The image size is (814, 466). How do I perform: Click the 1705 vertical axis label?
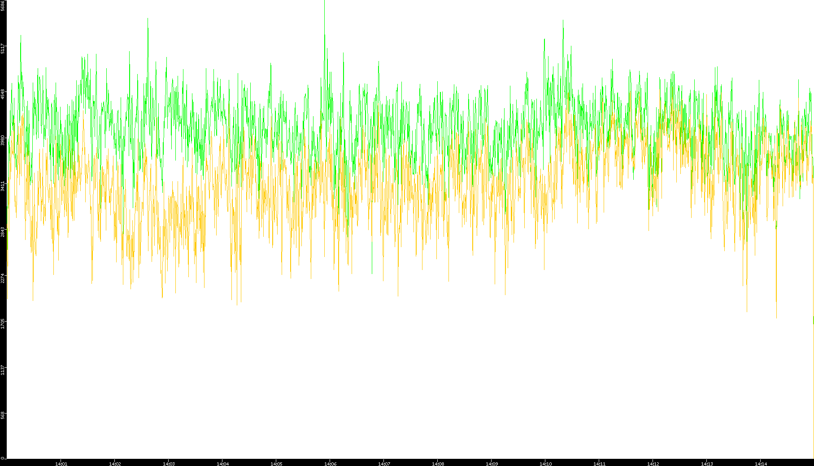[x=3, y=323]
